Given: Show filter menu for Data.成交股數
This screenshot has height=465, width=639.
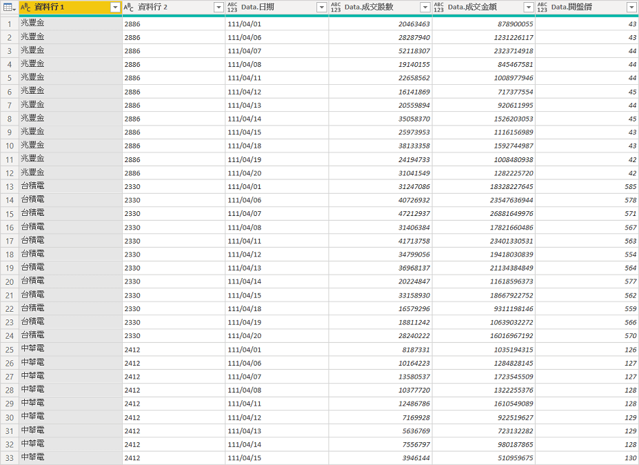Looking at the screenshot, I should click(x=425, y=7).
